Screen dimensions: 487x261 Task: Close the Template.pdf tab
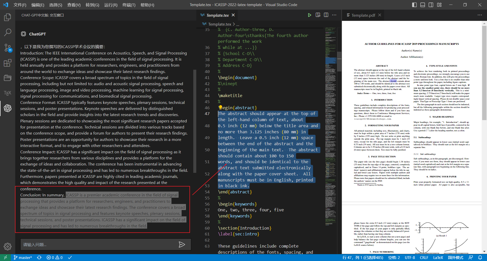pyautogui.click(x=380, y=15)
